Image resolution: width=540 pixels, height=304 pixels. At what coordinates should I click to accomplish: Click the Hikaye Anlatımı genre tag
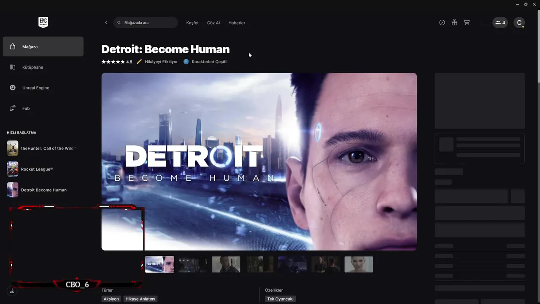pyautogui.click(x=141, y=299)
